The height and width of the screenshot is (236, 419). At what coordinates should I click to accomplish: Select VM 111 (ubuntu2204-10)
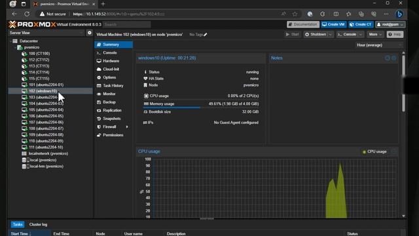pyautogui.click(x=46, y=147)
